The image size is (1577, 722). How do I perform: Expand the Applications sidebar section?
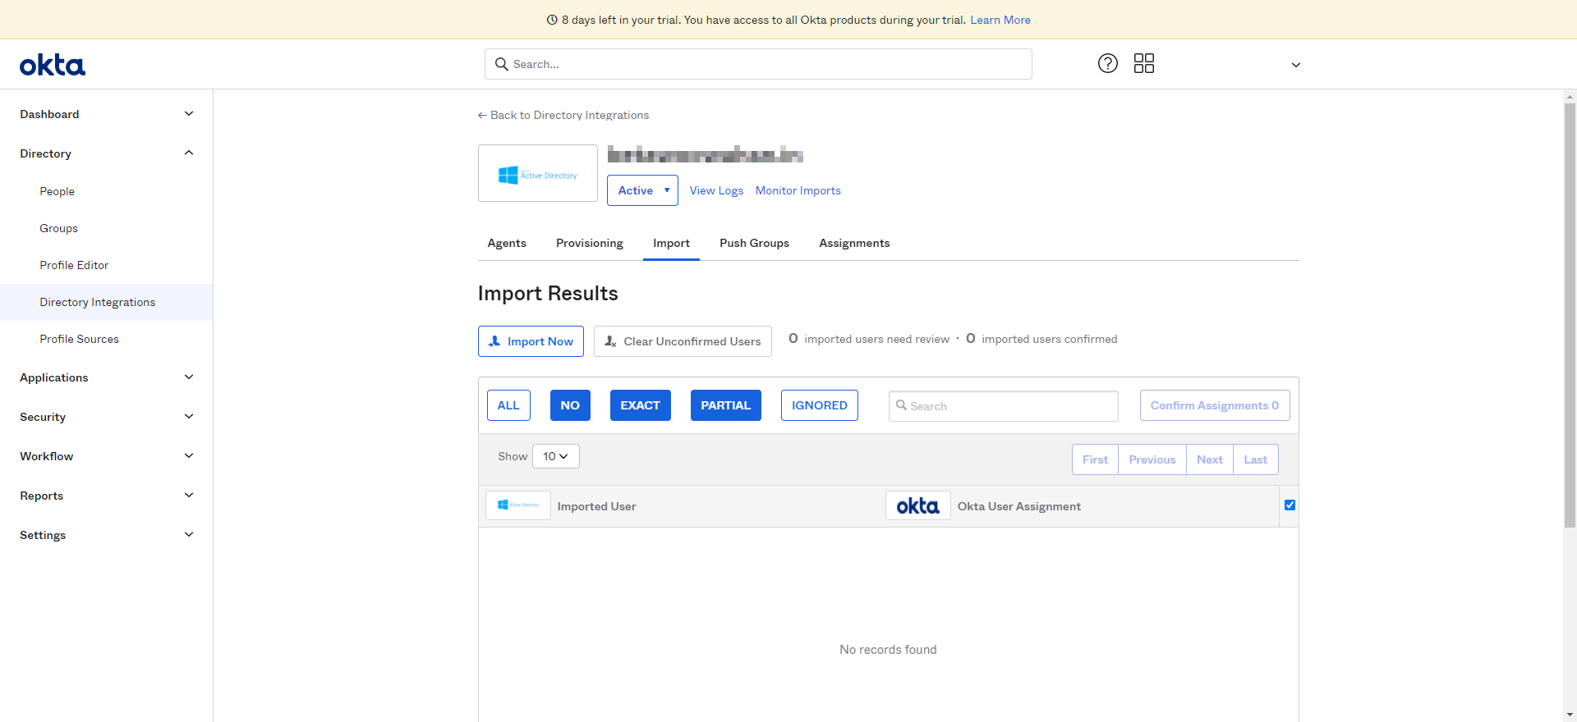pyautogui.click(x=107, y=377)
